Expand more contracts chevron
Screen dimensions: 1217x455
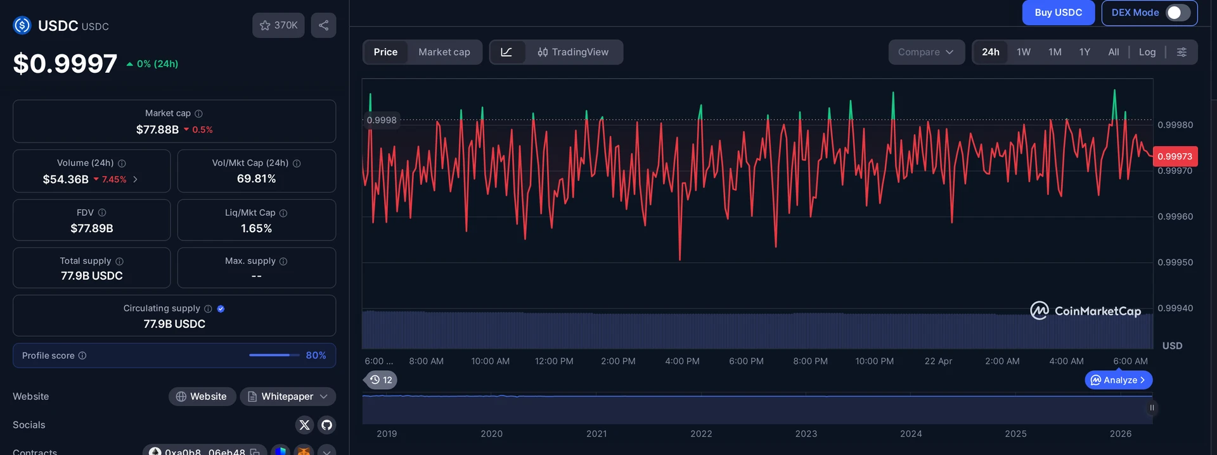326,451
